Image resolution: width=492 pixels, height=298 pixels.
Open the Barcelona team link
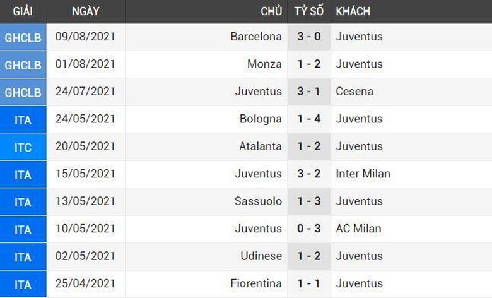(256, 37)
